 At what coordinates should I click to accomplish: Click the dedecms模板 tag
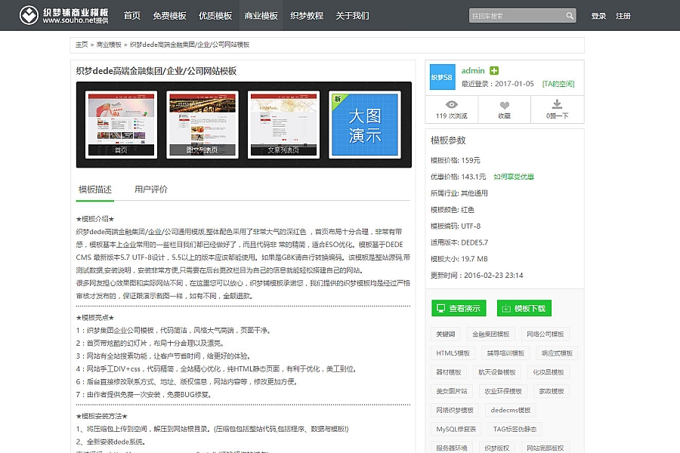511,411
